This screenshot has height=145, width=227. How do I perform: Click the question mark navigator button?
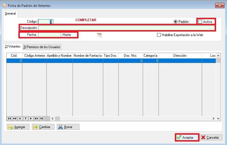26,118
